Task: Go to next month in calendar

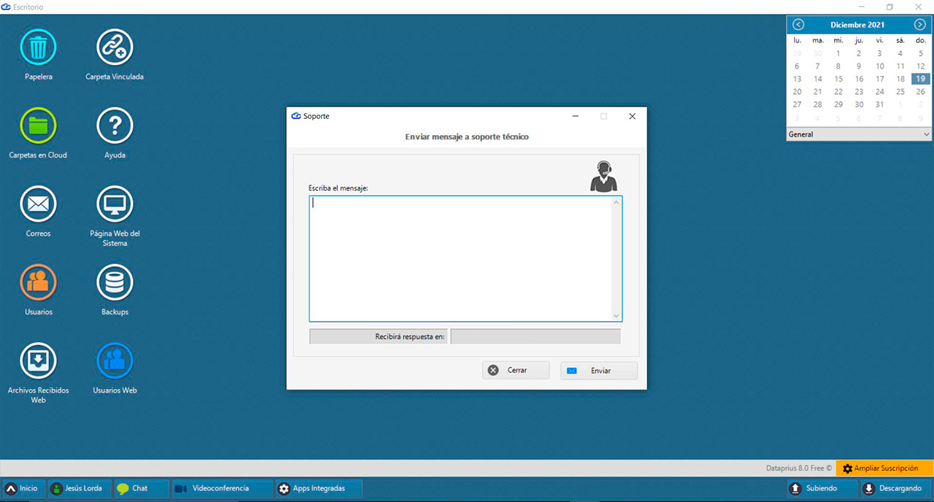Action: point(919,25)
